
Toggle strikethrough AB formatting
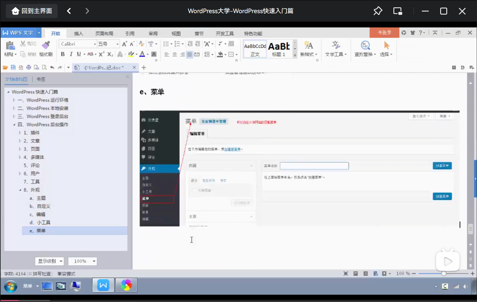[x=90, y=54]
